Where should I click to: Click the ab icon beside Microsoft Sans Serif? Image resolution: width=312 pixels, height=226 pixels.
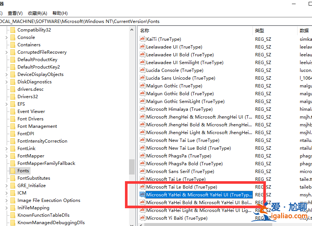click(142, 171)
